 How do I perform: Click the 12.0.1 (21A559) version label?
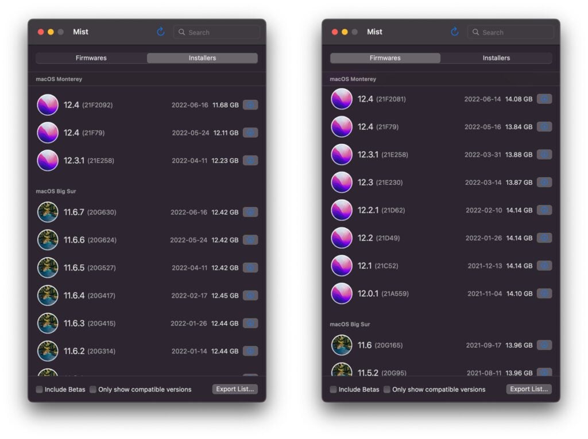[x=383, y=293]
